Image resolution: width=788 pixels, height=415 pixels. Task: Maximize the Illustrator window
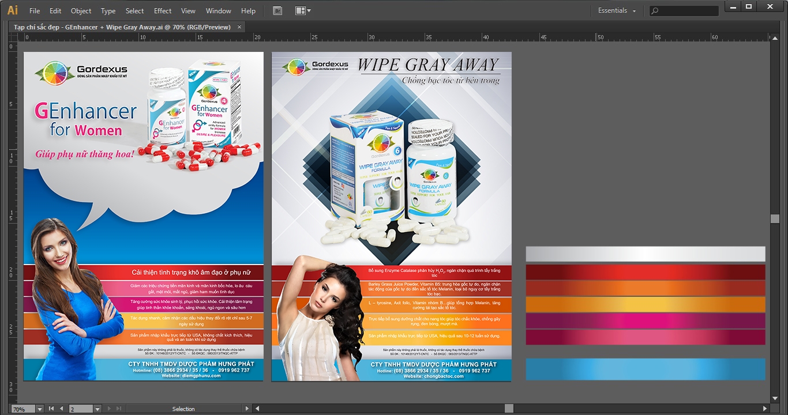(749, 6)
